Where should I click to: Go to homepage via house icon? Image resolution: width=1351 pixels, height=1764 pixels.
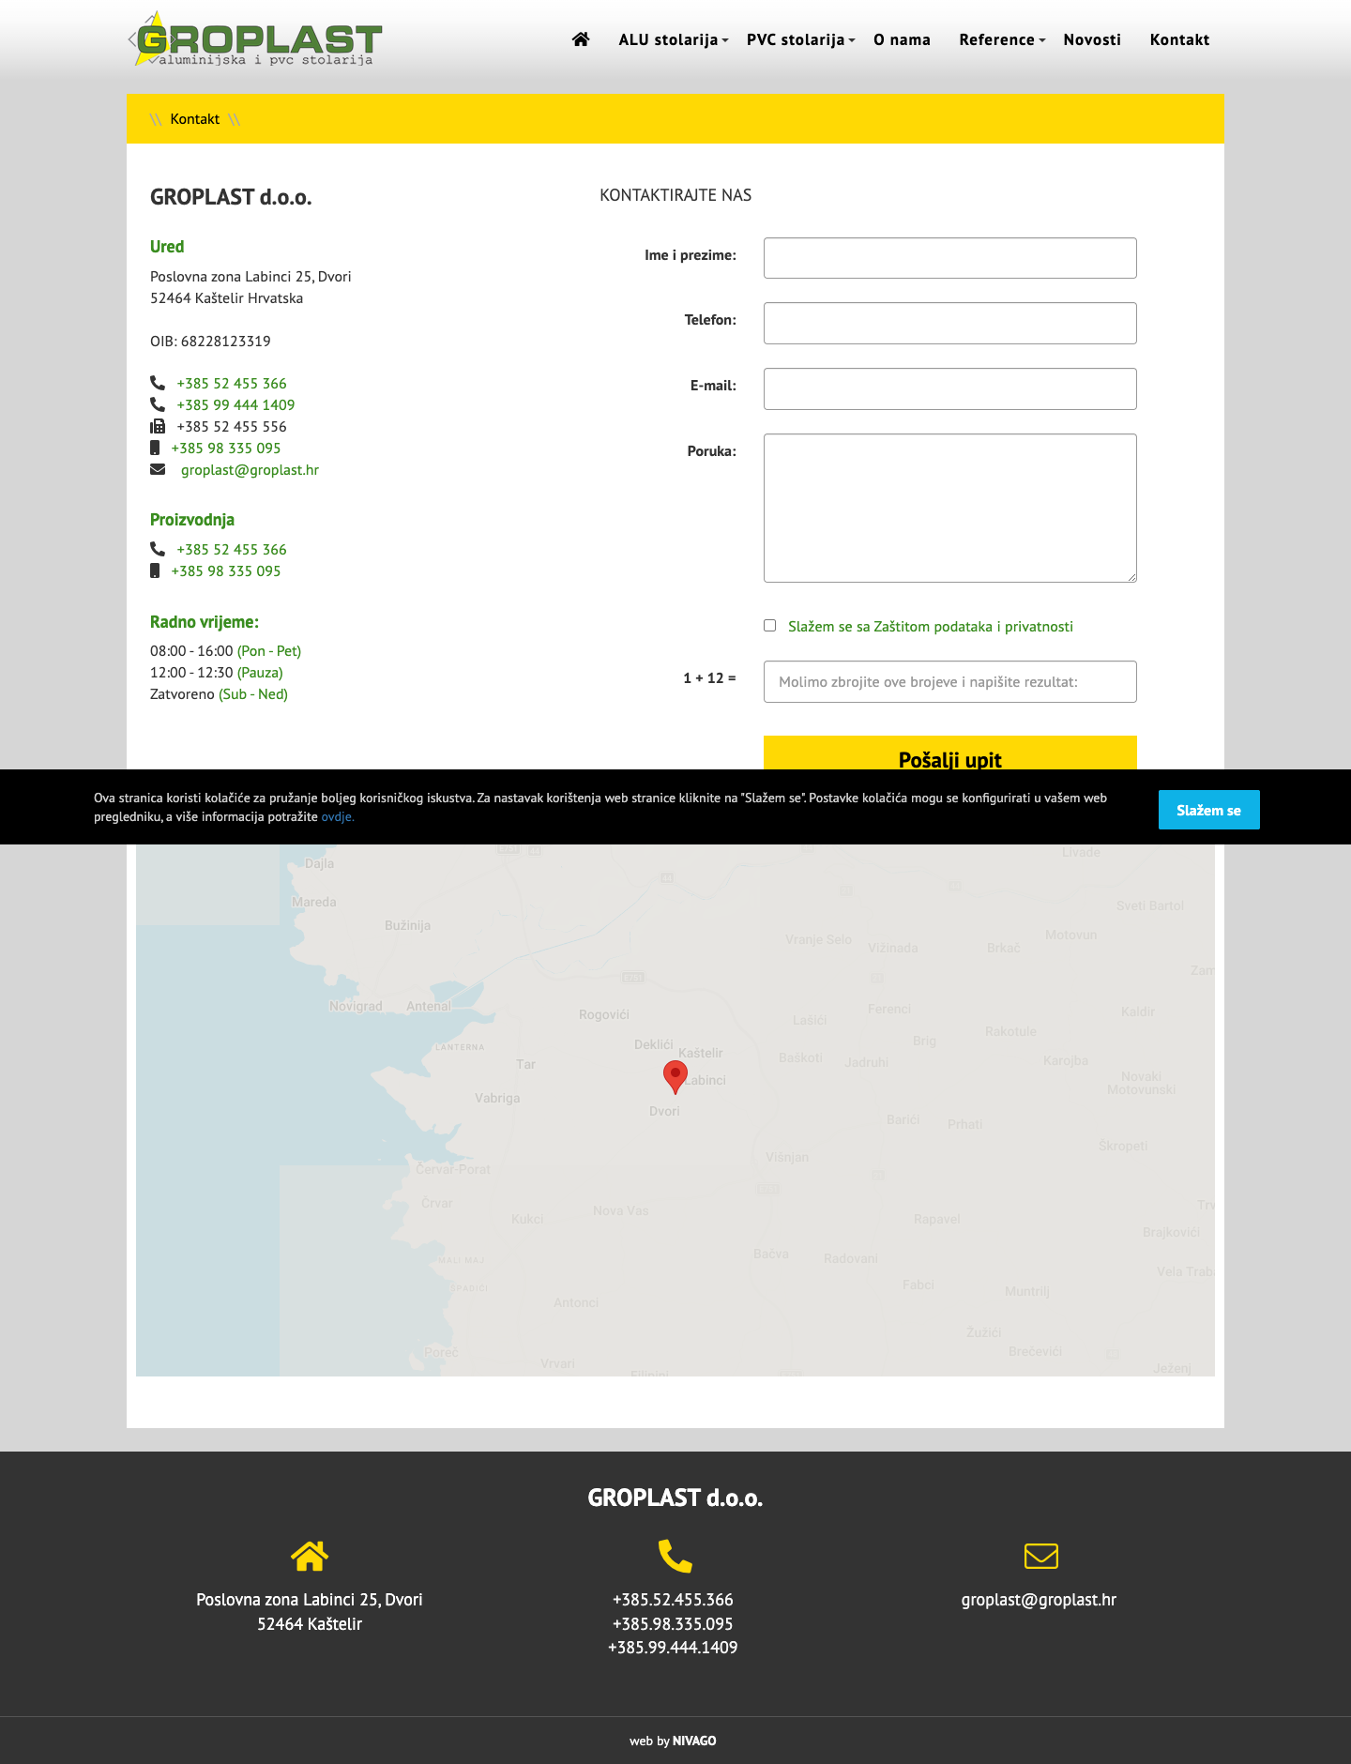click(x=581, y=39)
